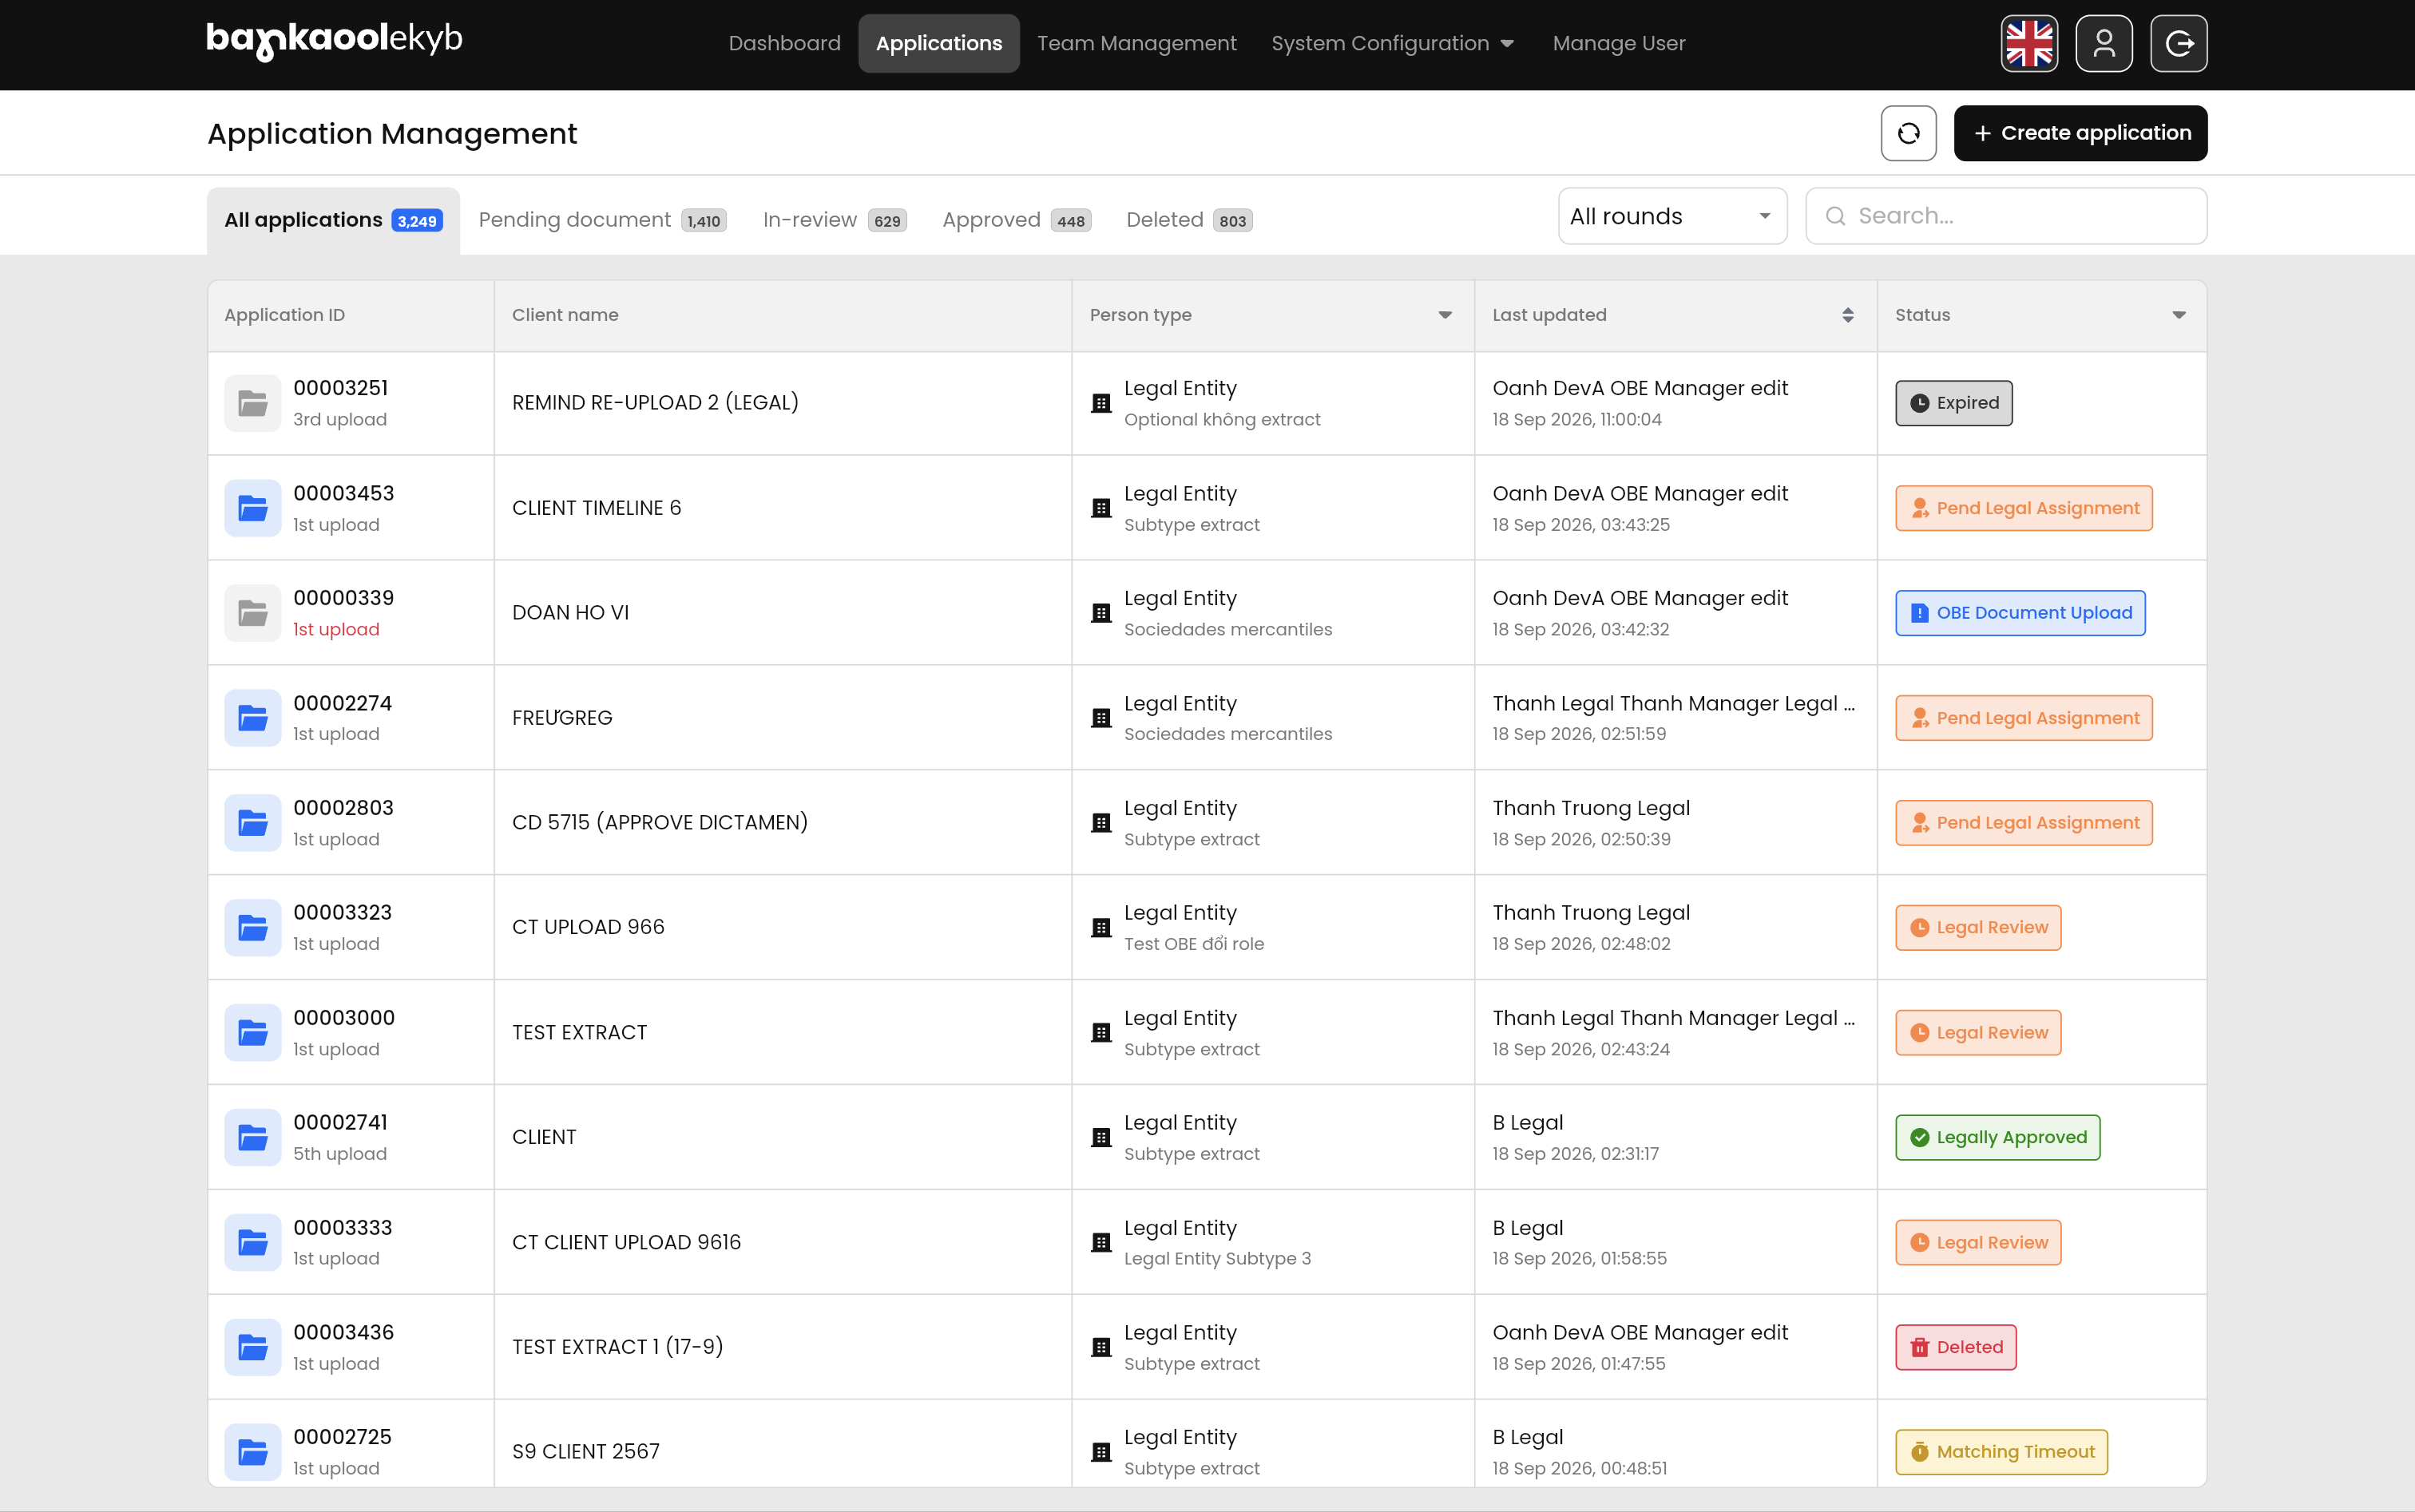
Task: Open the System Configuration dropdown menu
Action: coord(1393,44)
